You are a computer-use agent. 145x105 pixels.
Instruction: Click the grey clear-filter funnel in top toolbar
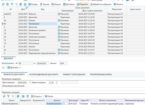pos(16,4)
